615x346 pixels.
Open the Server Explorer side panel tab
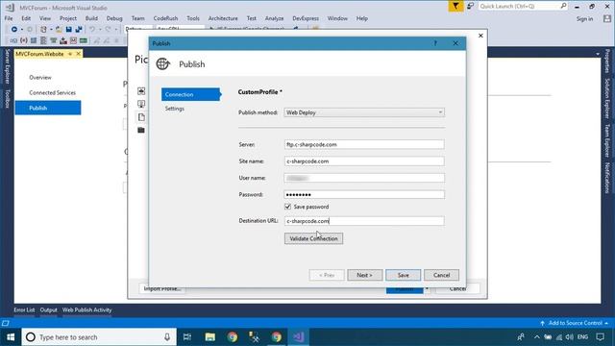pos(7,66)
